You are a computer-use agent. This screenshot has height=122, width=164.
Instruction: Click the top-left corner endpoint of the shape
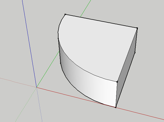click(65, 14)
